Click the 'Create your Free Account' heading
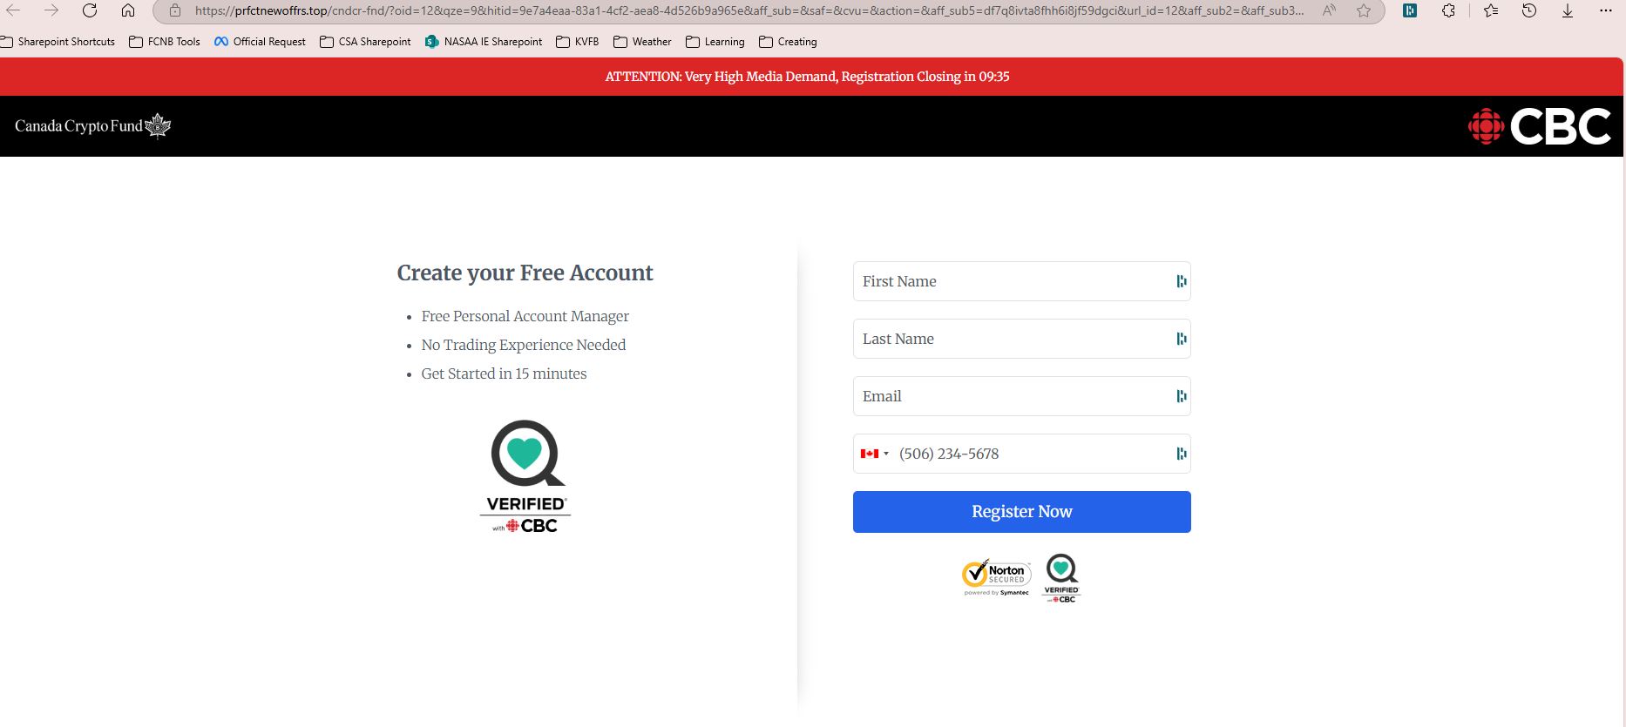The height and width of the screenshot is (727, 1626). tap(525, 273)
